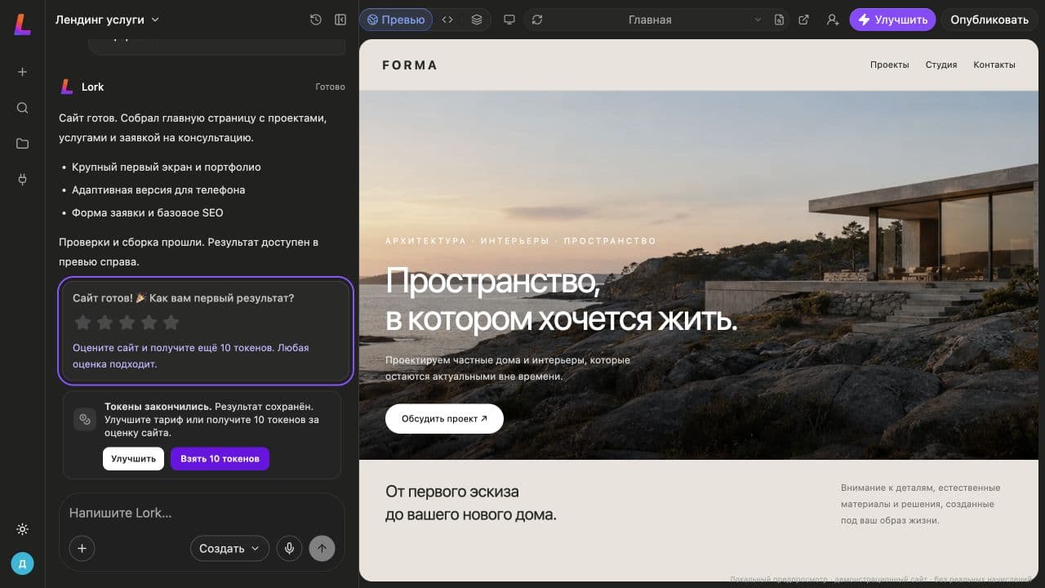
Task: Open the folder icon in the sidebar
Action: click(22, 144)
